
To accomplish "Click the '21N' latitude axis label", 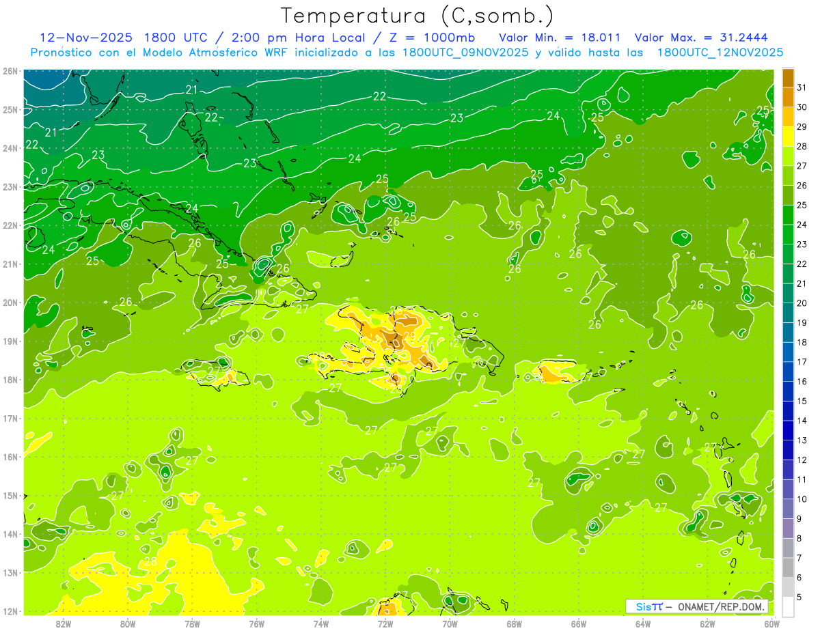I will [10, 264].
